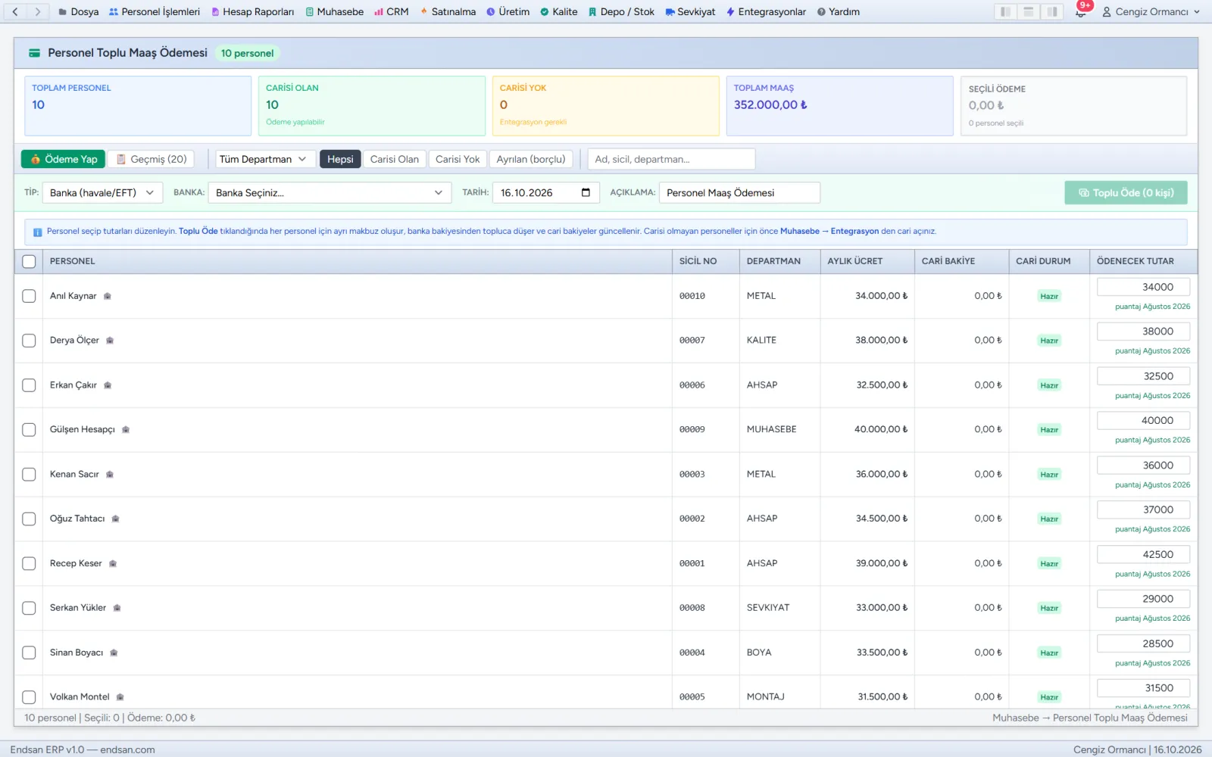Check the box for Derya Ölçer
Viewport: 1212px width, 757px height.
pos(29,341)
